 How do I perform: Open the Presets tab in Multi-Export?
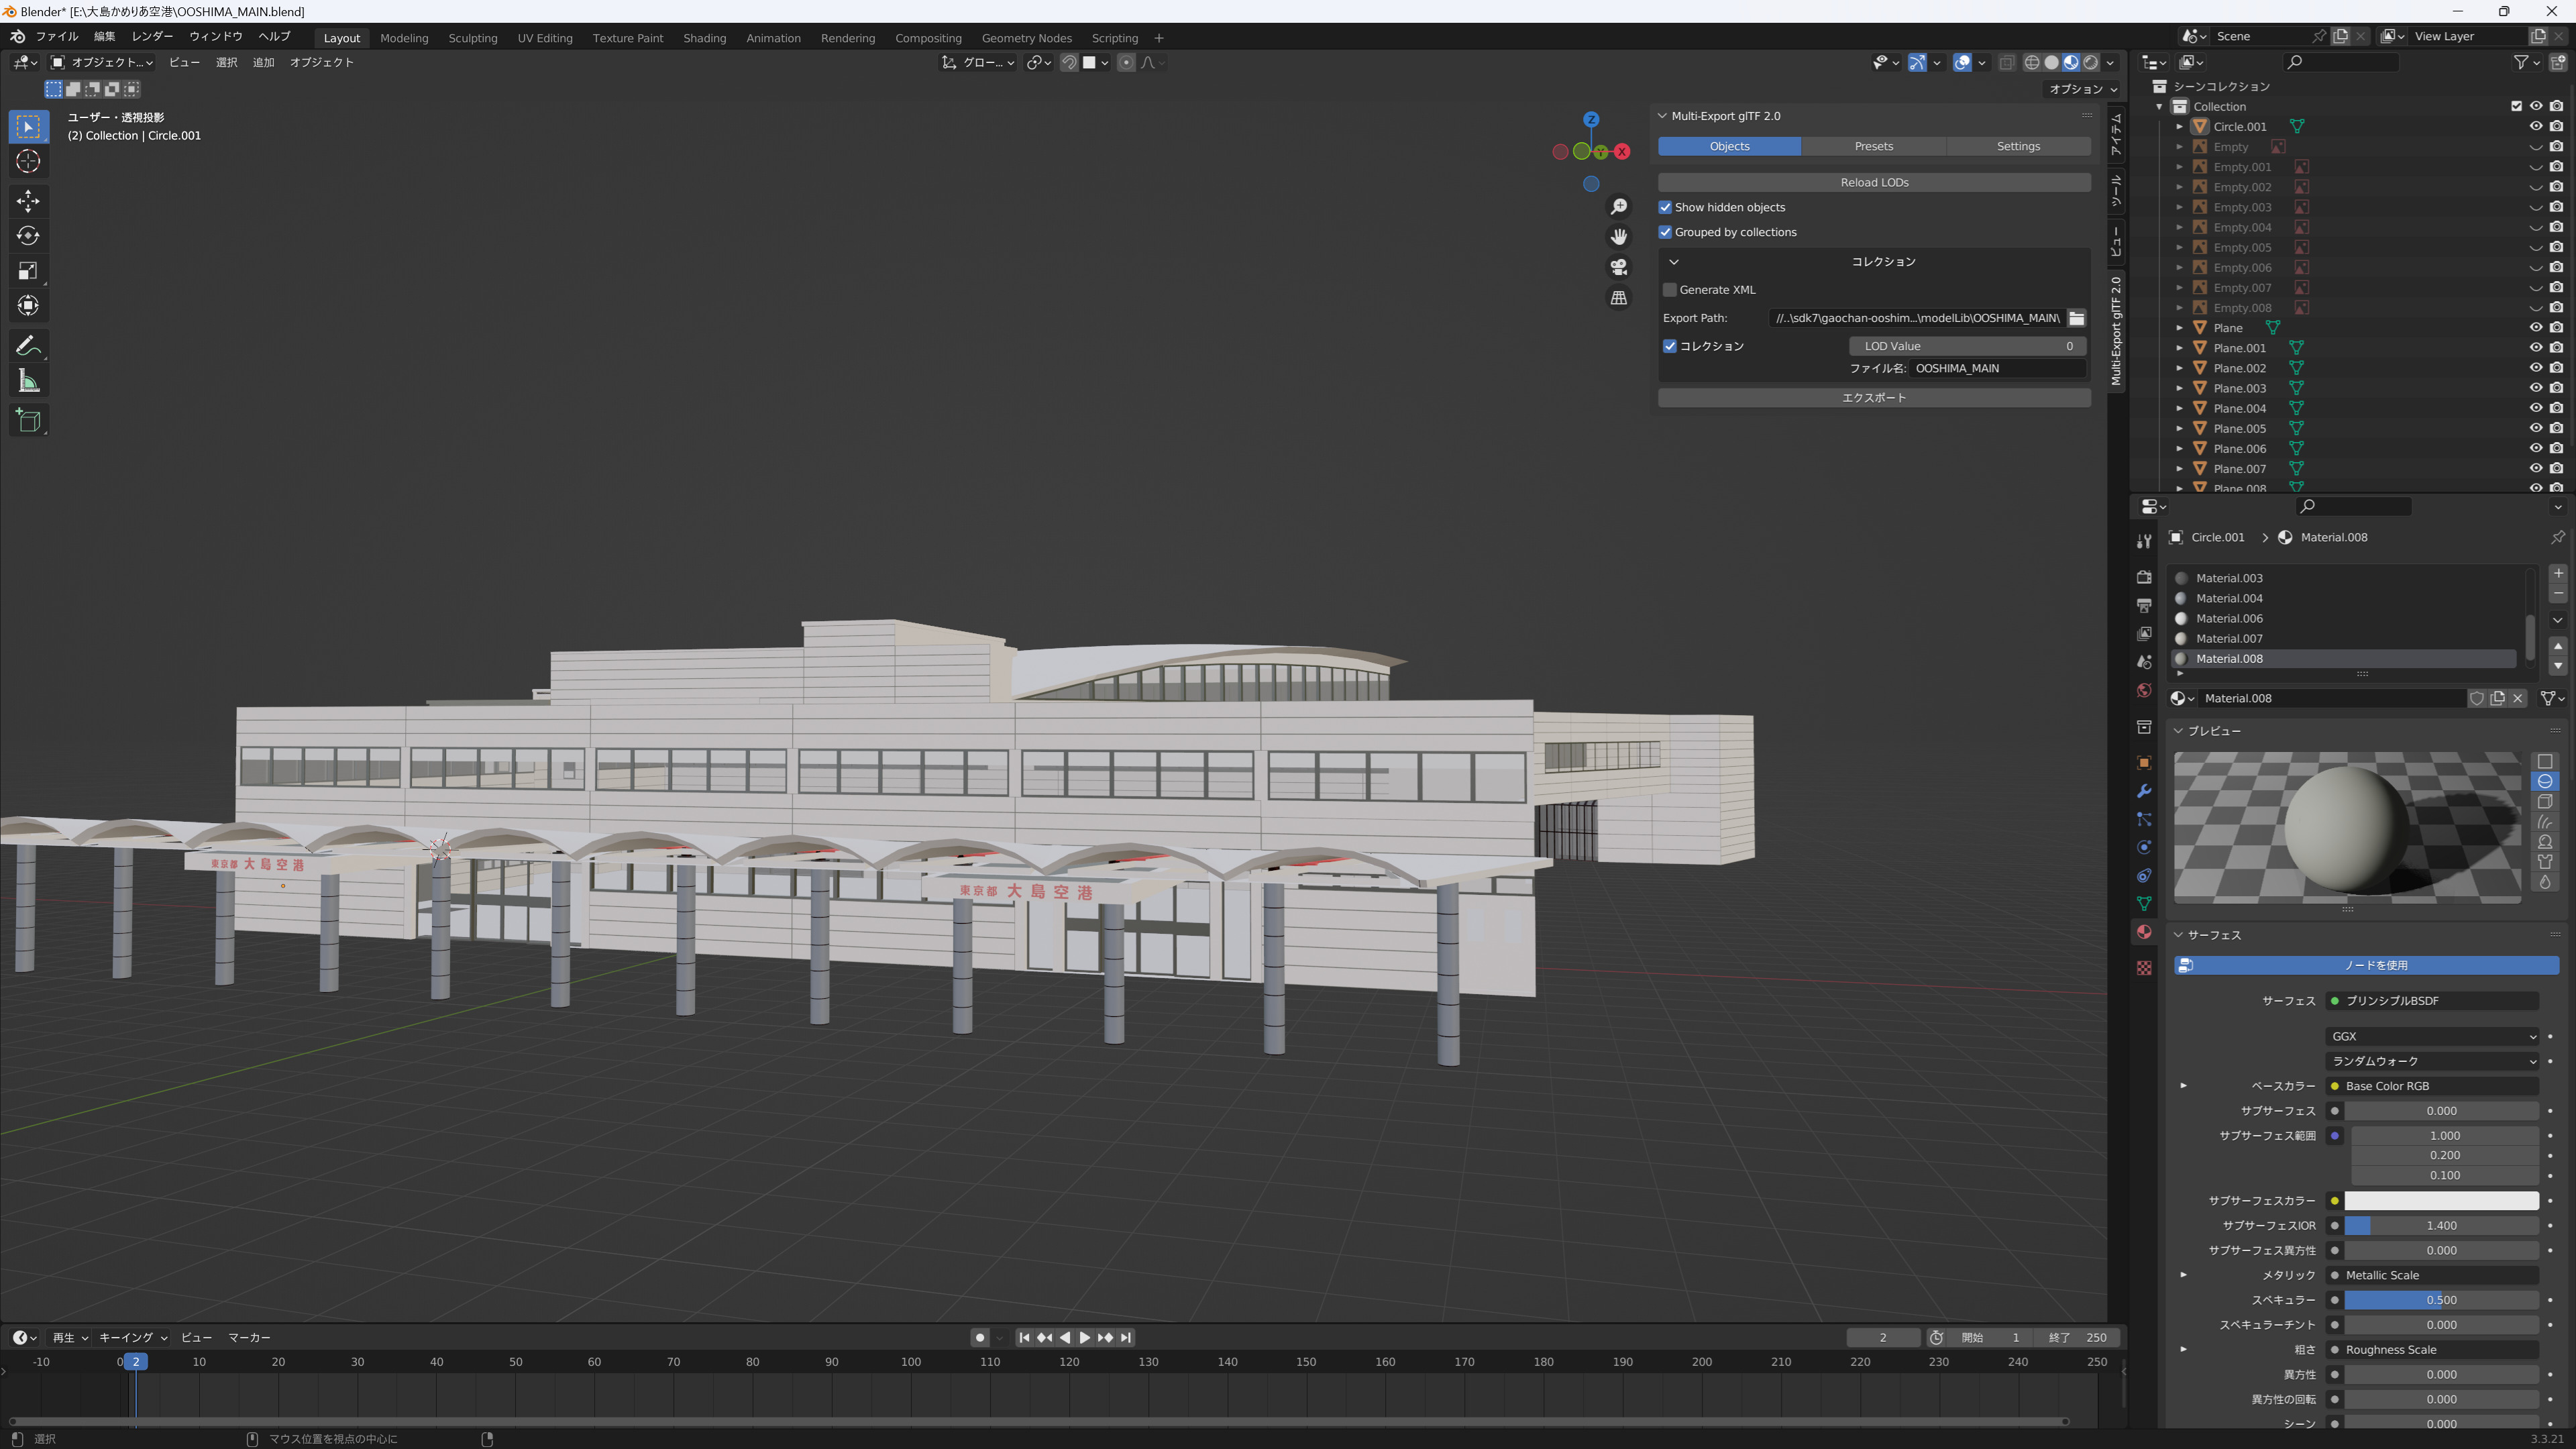pyautogui.click(x=1873, y=146)
